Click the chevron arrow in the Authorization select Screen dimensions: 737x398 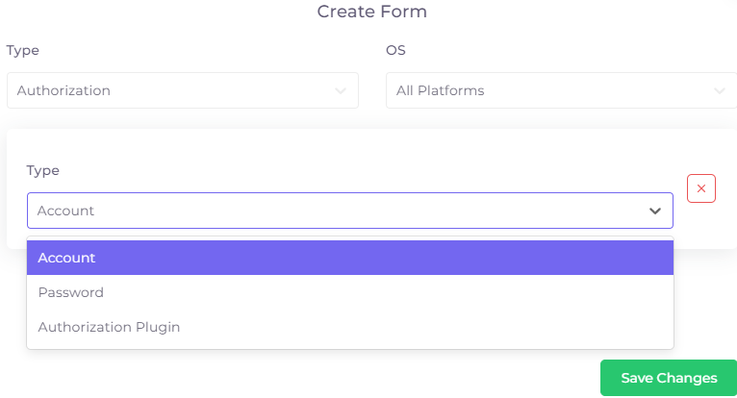tap(341, 90)
